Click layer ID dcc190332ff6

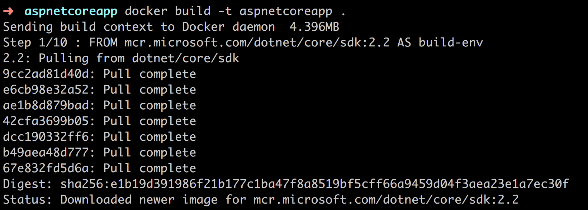tap(46, 137)
